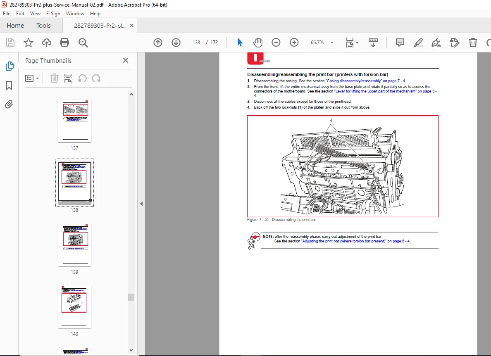
Task: Open the Find text magnifier icon
Action: pyautogui.click(x=83, y=43)
